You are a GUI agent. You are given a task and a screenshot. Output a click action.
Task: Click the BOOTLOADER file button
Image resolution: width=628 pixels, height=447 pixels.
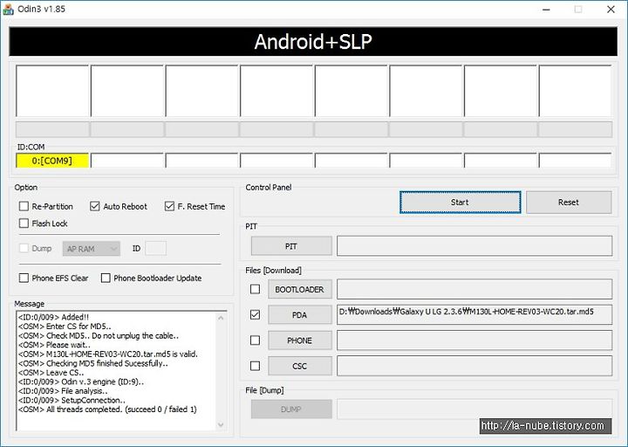tap(300, 289)
